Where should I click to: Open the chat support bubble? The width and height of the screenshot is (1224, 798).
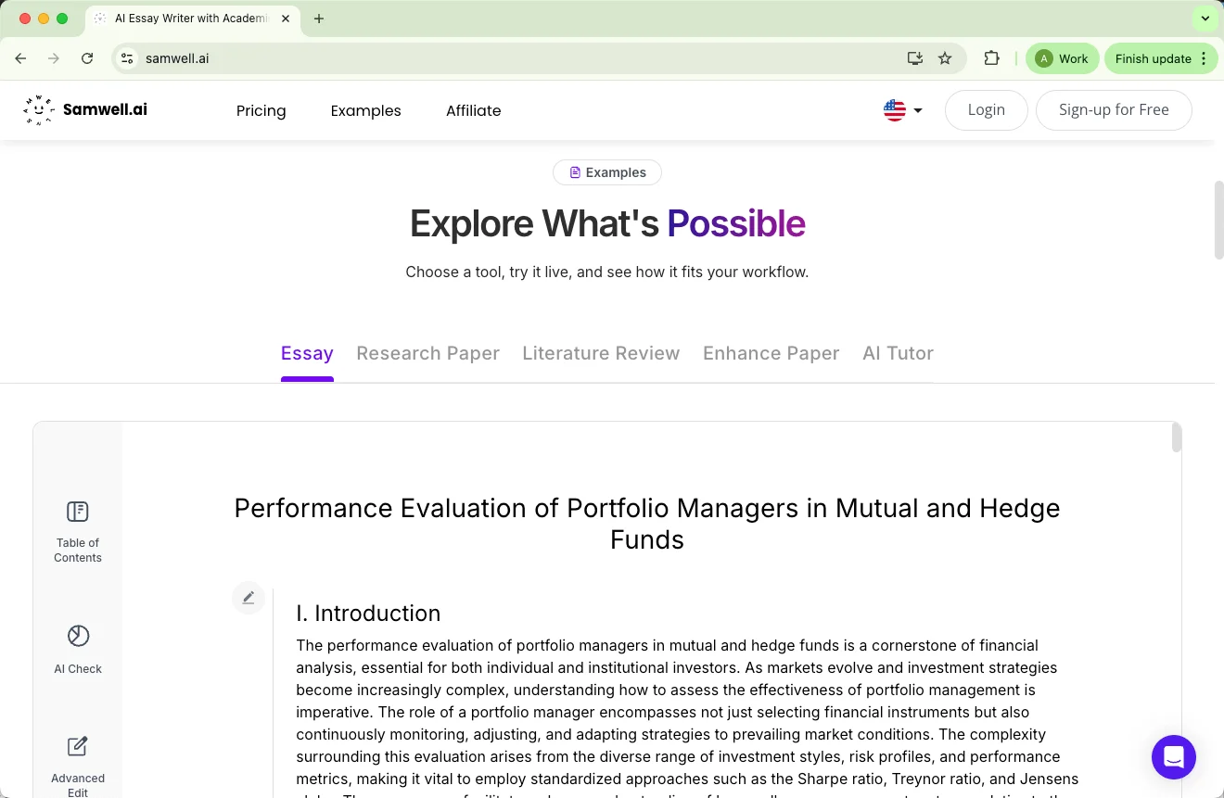coord(1173,756)
